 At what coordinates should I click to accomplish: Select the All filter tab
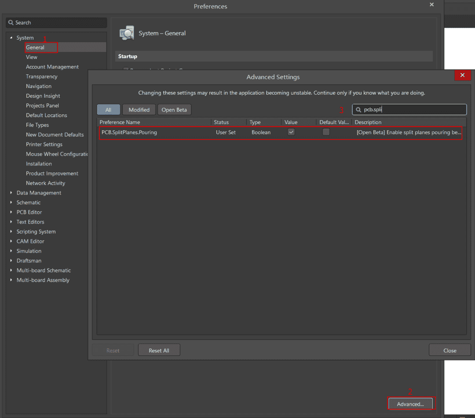pos(109,110)
